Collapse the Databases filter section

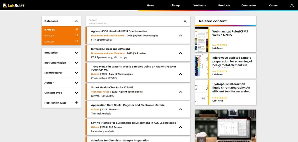point(76,21)
